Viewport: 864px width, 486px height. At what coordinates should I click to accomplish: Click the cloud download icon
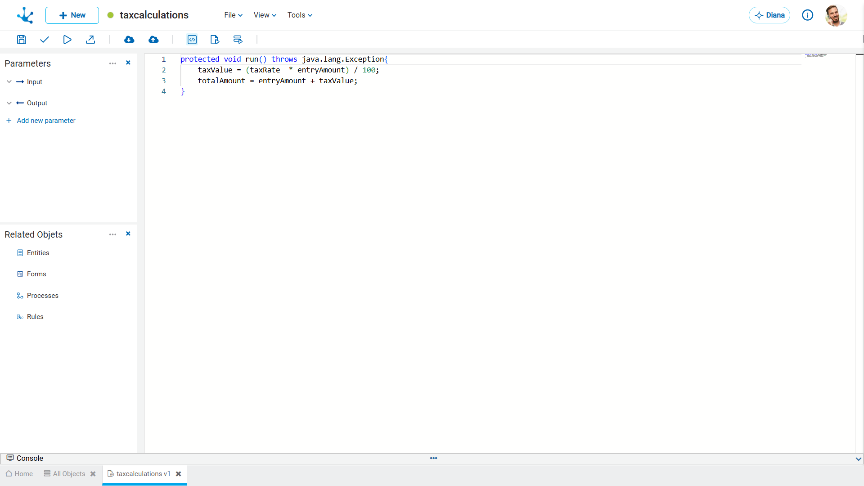129,40
